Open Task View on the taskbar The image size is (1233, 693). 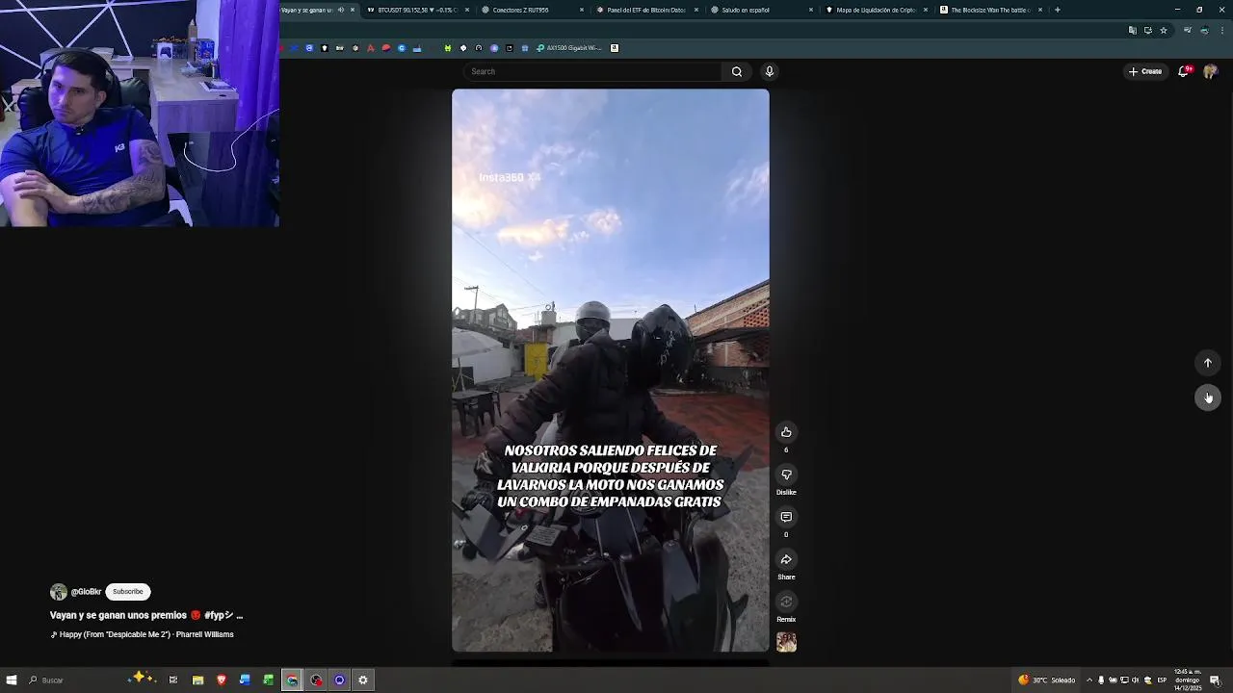tap(173, 680)
